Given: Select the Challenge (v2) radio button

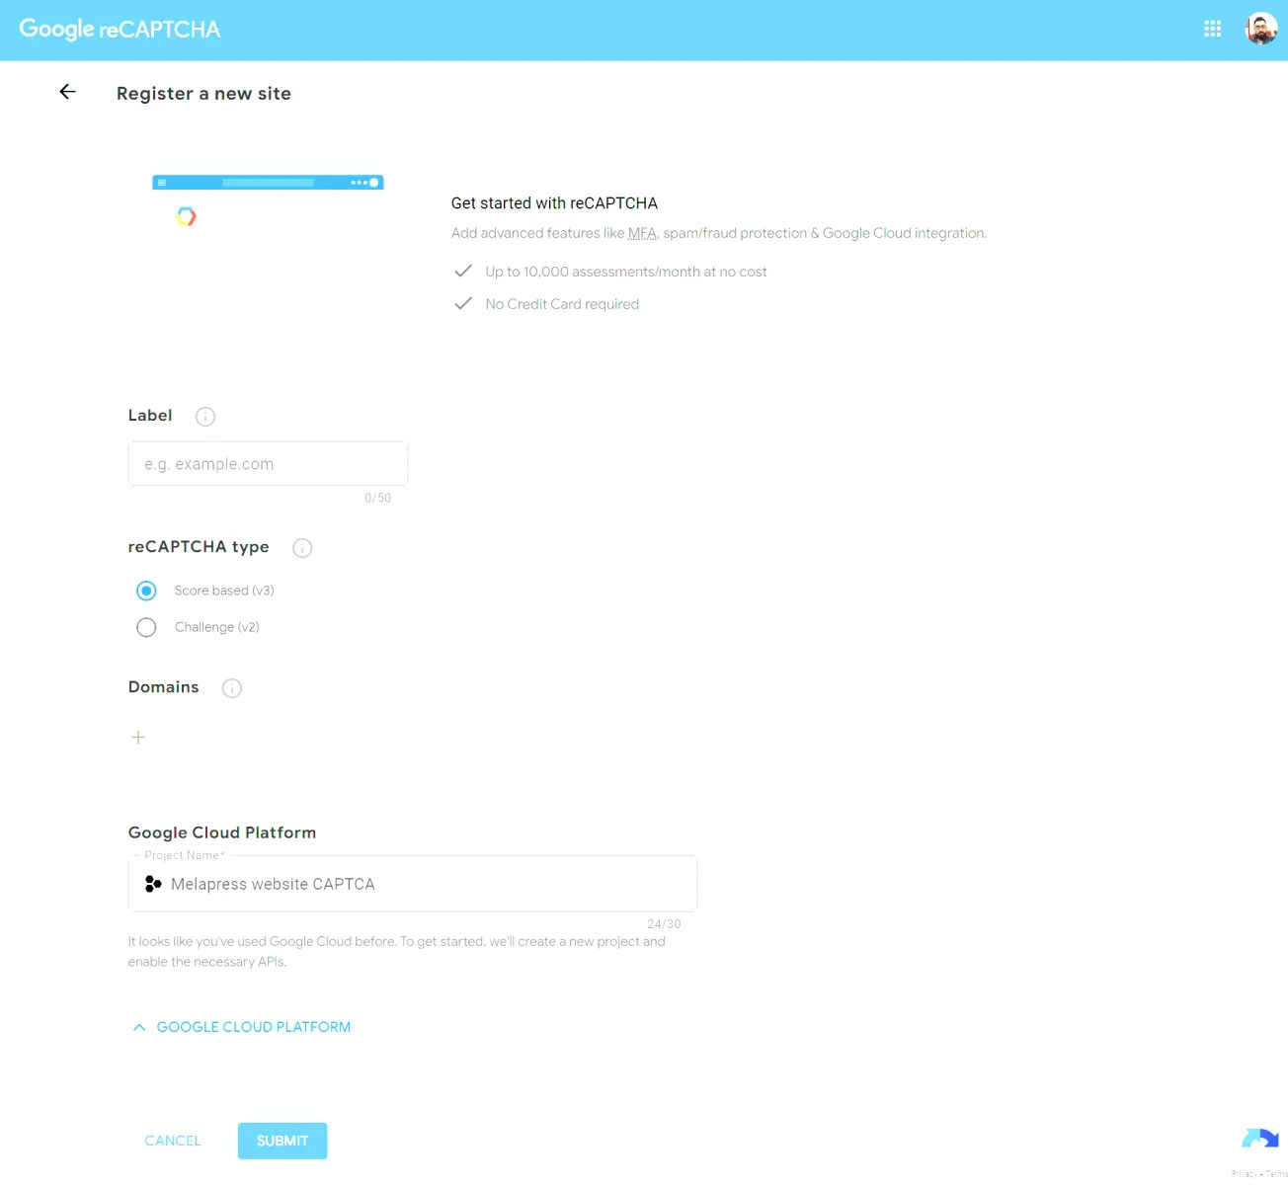Looking at the screenshot, I should coord(146,627).
